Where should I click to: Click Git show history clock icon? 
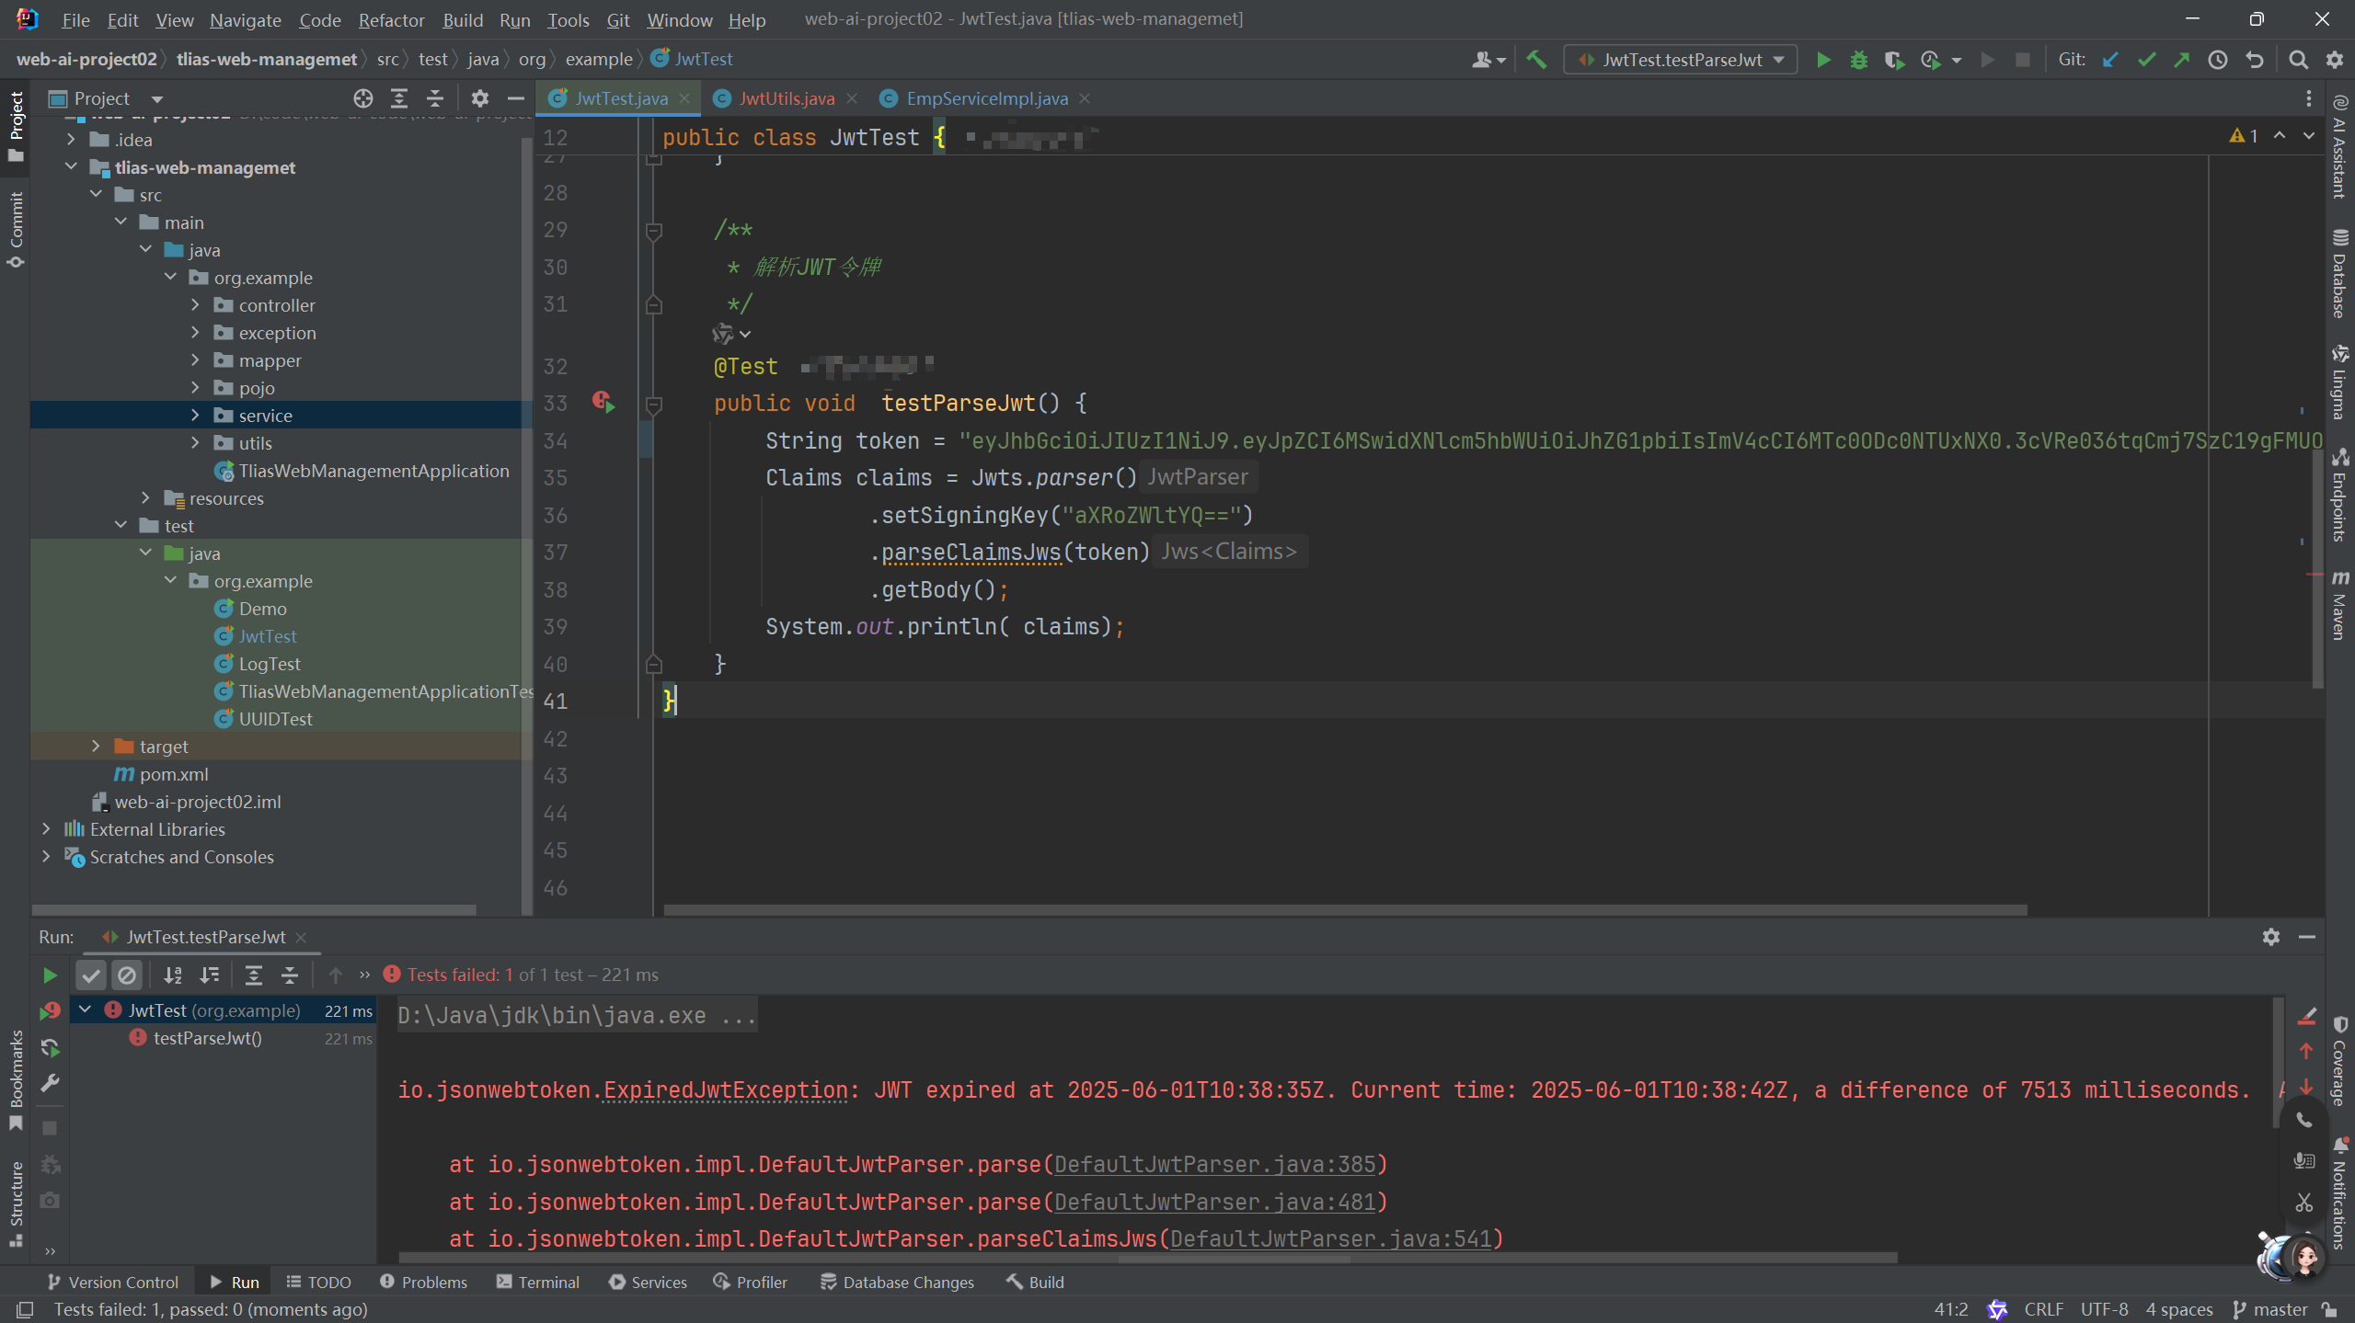2218,60
